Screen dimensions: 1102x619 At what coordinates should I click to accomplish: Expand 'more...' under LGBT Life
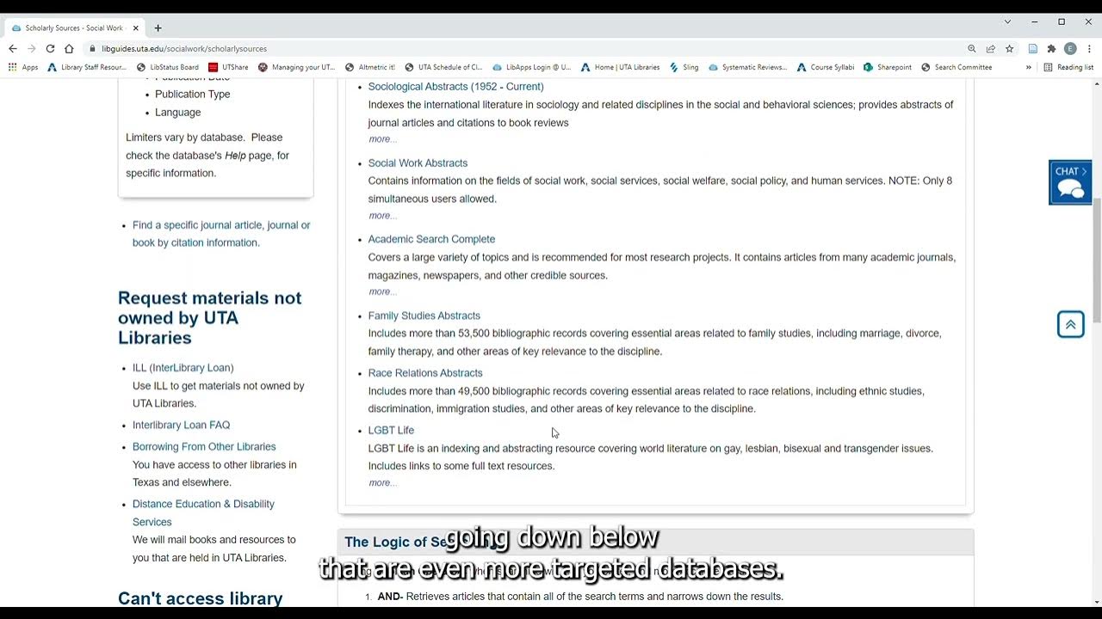(382, 483)
